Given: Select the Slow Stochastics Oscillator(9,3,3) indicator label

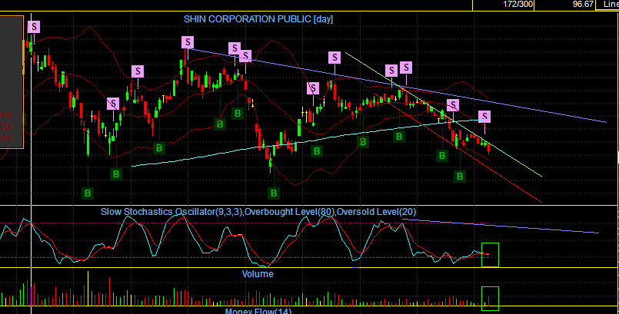Looking at the screenshot, I should point(171,212).
